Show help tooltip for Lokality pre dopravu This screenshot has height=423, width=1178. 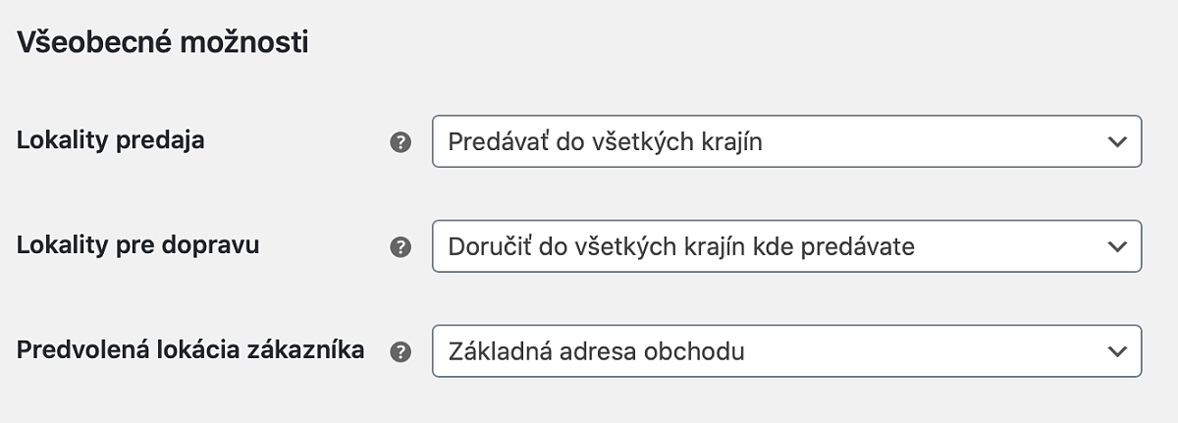tap(401, 247)
